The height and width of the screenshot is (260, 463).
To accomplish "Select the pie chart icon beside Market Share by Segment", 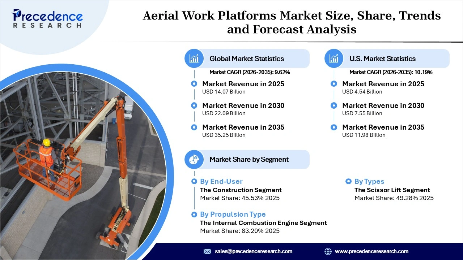I will [194, 159].
